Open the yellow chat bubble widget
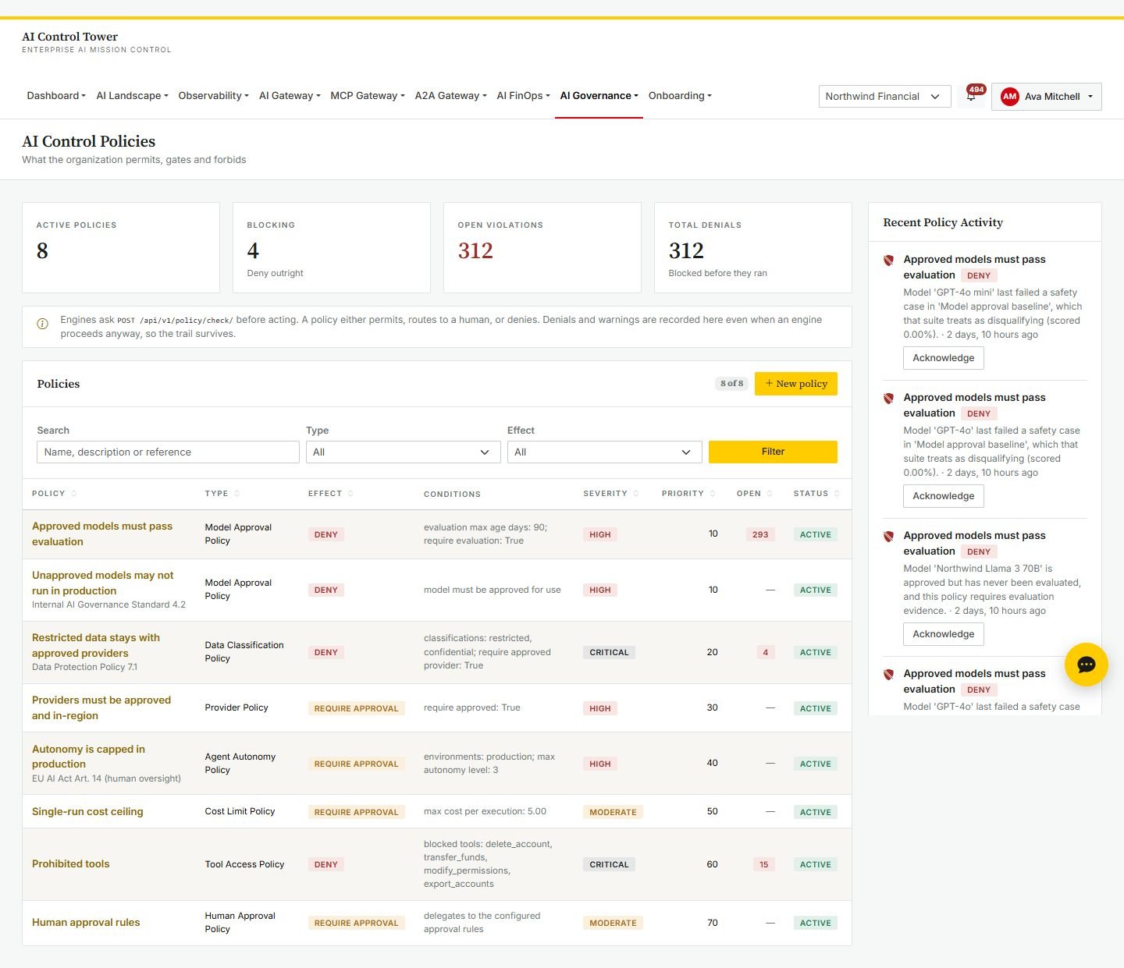The height and width of the screenshot is (968, 1124). (x=1086, y=665)
